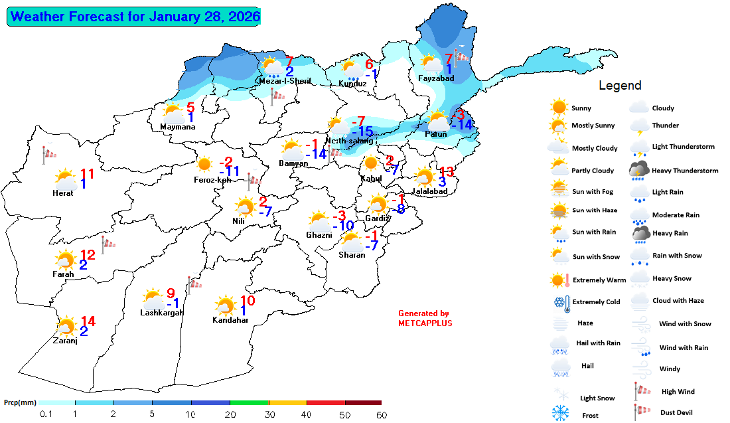The image size is (730, 423).
Task: Click the green segment of precipitation scale
Action: [x=249, y=402]
